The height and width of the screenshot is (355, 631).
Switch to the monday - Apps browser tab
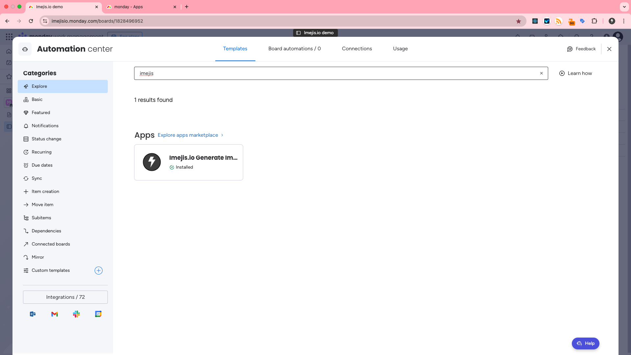pyautogui.click(x=141, y=7)
